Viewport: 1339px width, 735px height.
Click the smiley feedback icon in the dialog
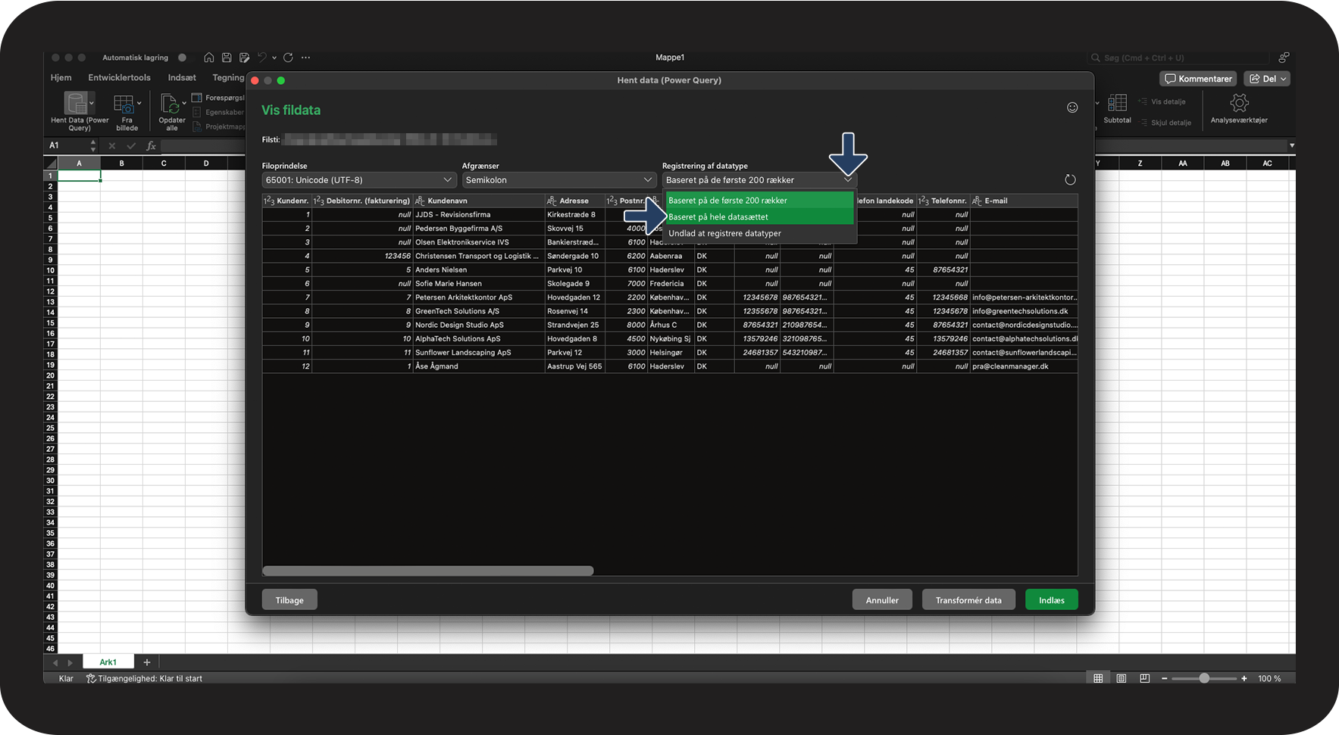coord(1072,107)
